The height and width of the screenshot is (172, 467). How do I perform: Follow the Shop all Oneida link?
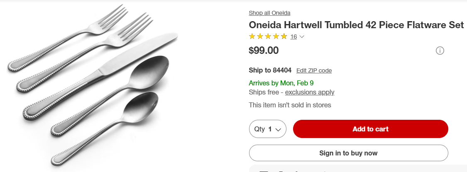pos(269,12)
